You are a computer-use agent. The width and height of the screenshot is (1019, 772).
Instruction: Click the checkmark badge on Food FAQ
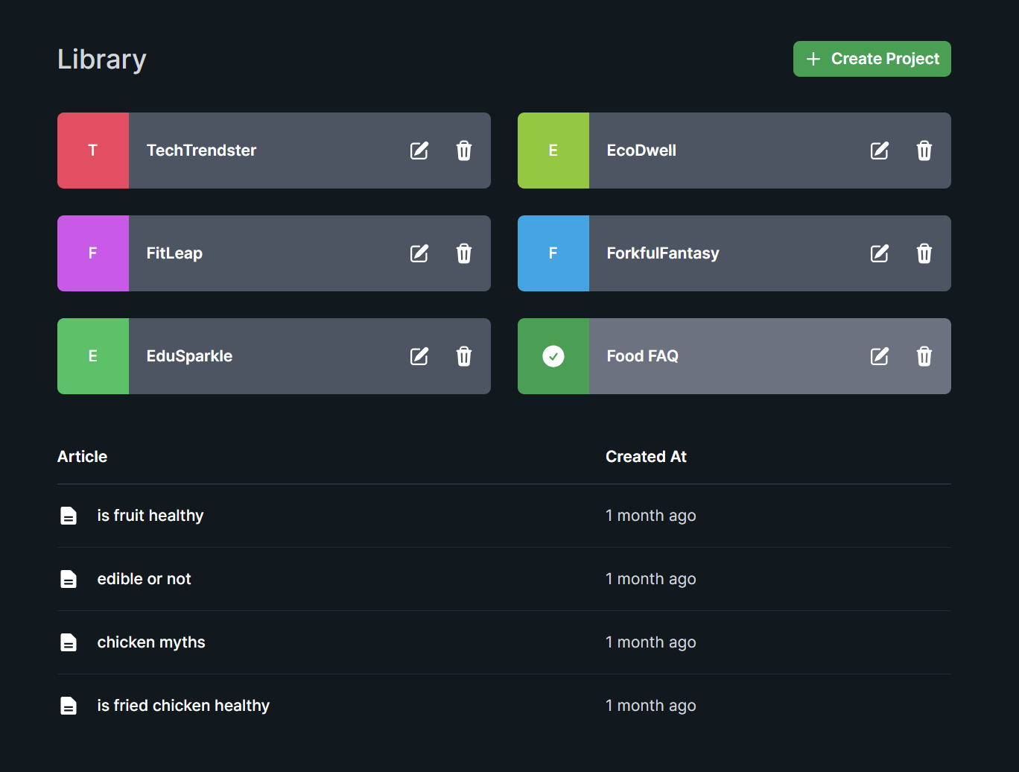pyautogui.click(x=553, y=356)
